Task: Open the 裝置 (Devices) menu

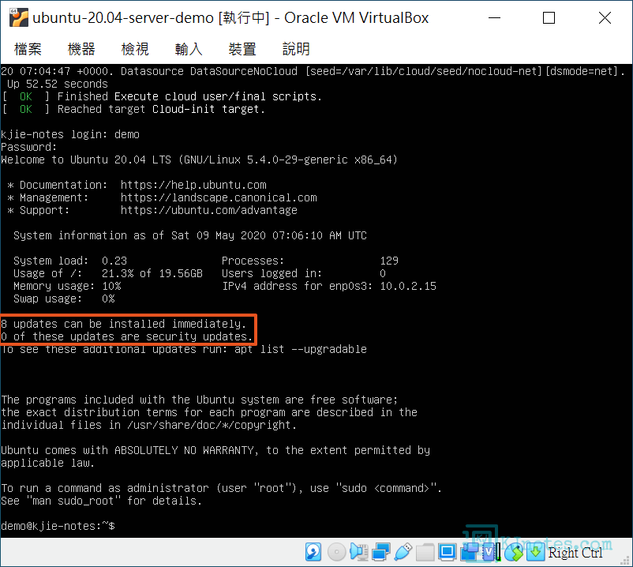Action: tap(242, 49)
